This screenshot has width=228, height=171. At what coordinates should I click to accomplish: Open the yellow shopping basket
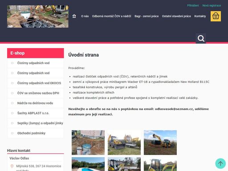point(216,16)
